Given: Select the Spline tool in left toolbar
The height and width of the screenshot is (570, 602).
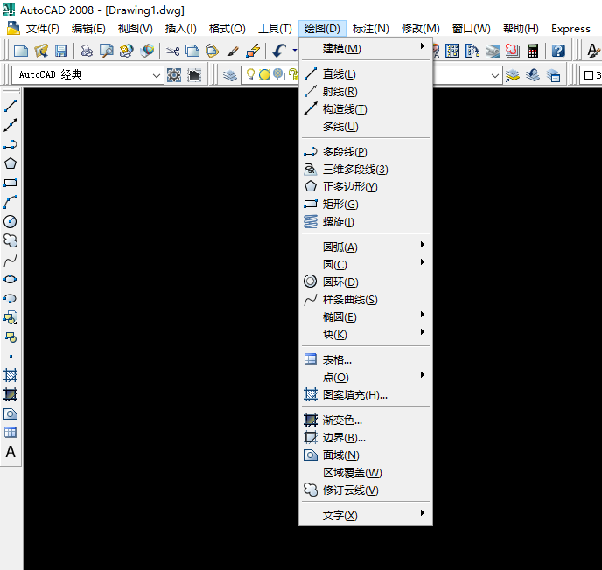Looking at the screenshot, I should click(x=10, y=260).
